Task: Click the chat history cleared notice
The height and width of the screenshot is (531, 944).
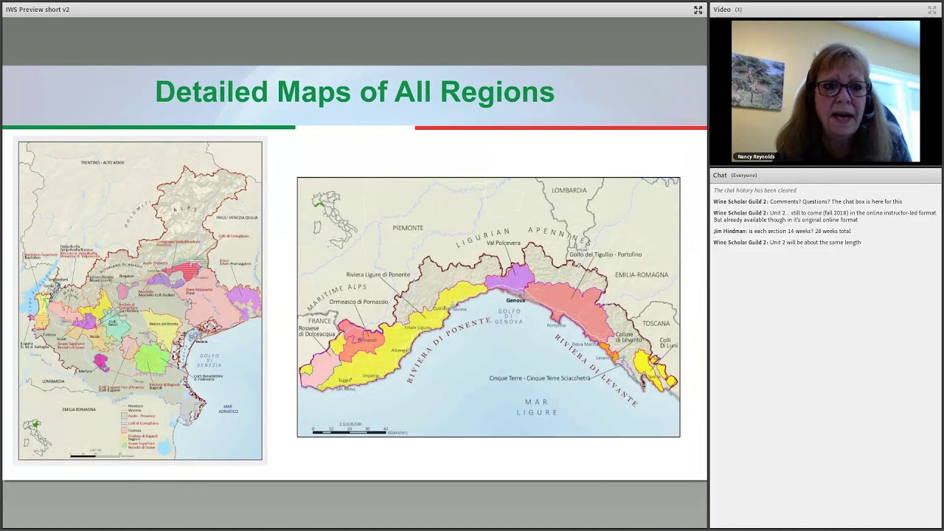Action: [754, 190]
